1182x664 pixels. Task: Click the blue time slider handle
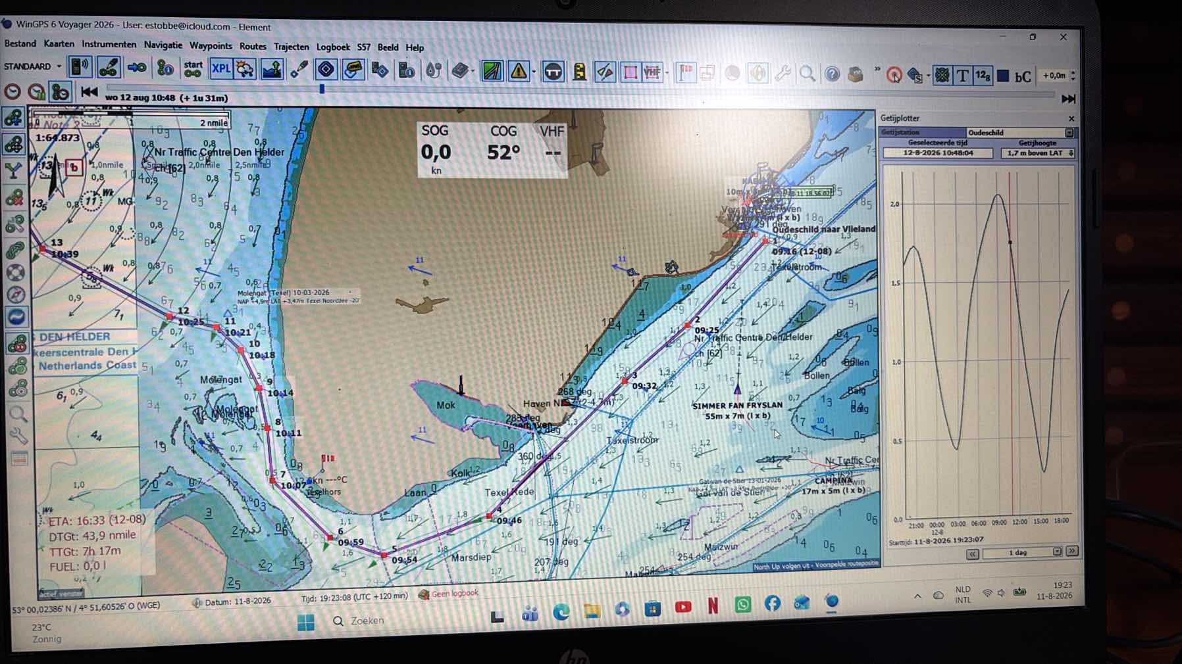(322, 88)
